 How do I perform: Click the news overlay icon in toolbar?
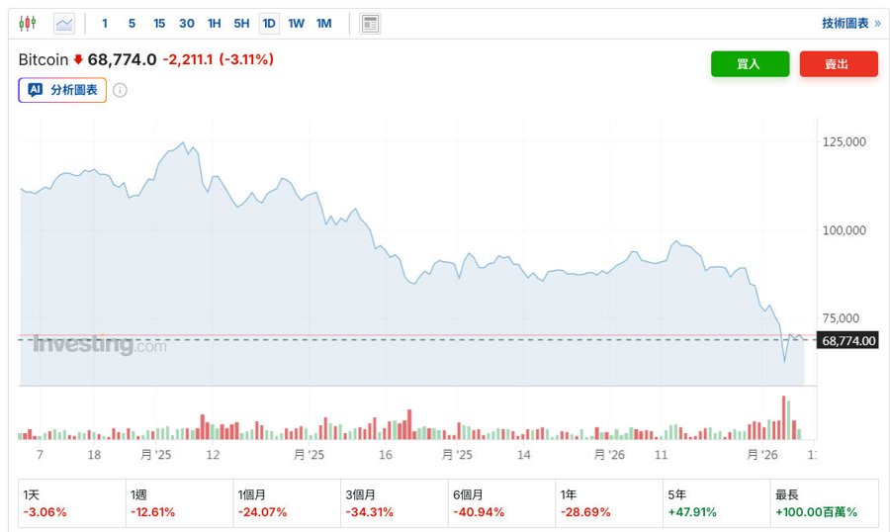coord(371,23)
